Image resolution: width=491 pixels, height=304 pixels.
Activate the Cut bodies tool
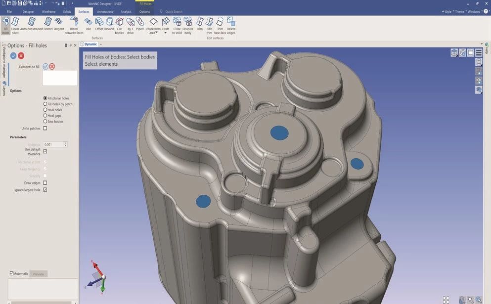click(119, 25)
